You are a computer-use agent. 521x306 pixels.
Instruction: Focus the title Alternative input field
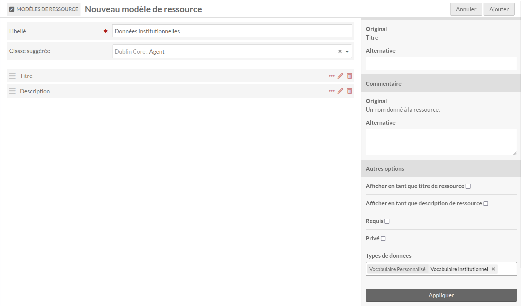(441, 63)
